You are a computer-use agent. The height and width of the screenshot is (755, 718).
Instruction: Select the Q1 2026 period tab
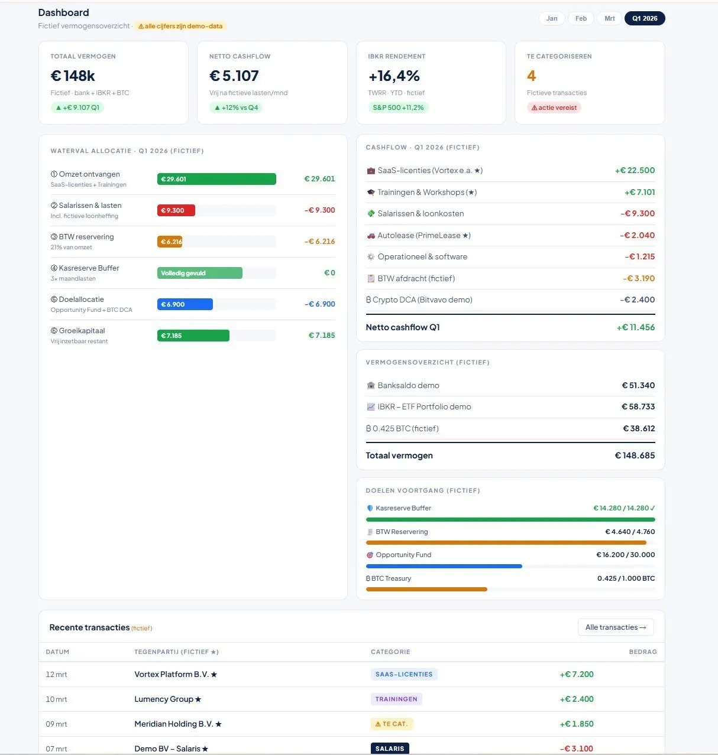[x=645, y=18]
